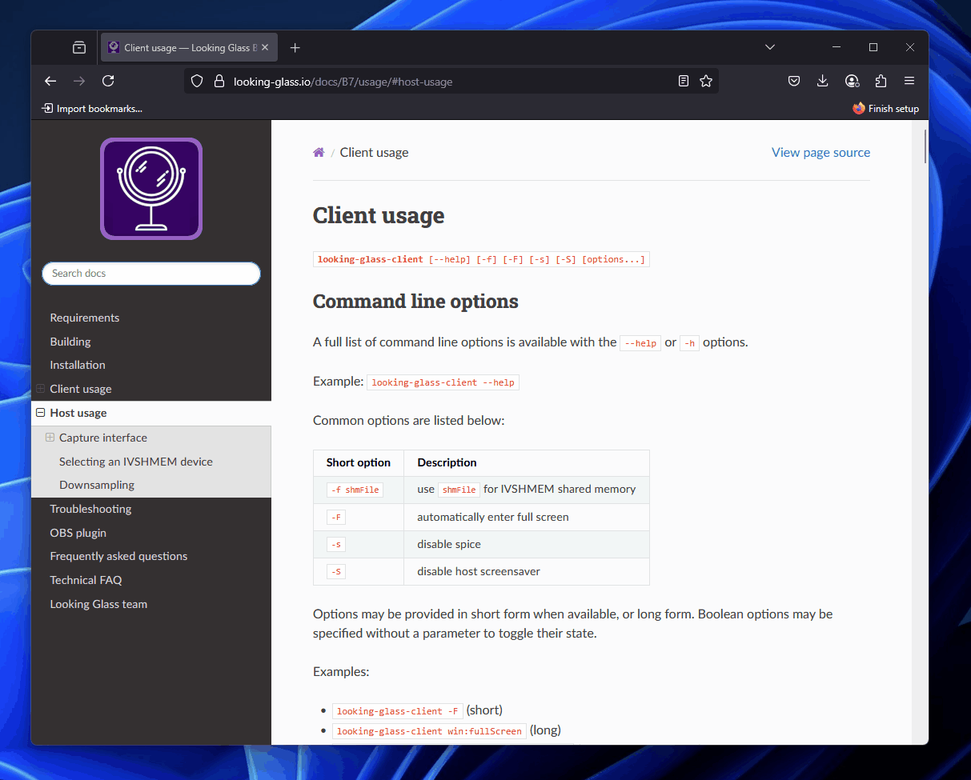Collapse the Host usage sidebar section

point(41,413)
